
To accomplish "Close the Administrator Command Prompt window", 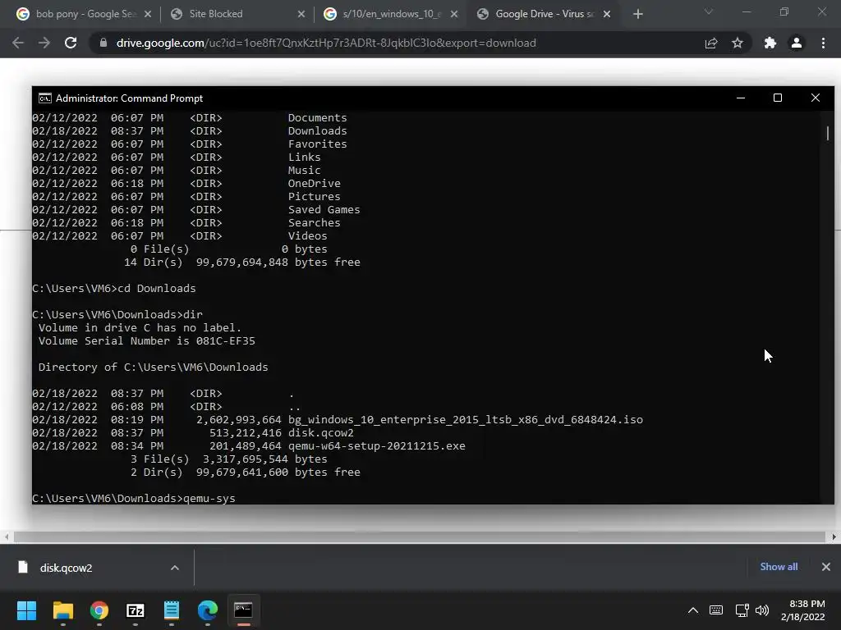I will [816, 98].
